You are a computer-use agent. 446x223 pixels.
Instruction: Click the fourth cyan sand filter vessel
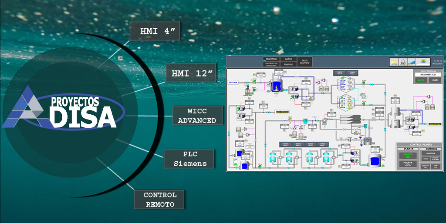[x=326, y=157]
